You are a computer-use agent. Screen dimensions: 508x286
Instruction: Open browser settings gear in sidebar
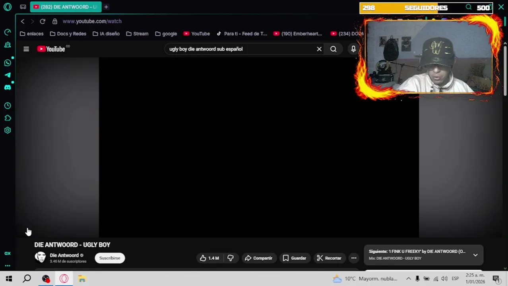pyautogui.click(x=8, y=130)
